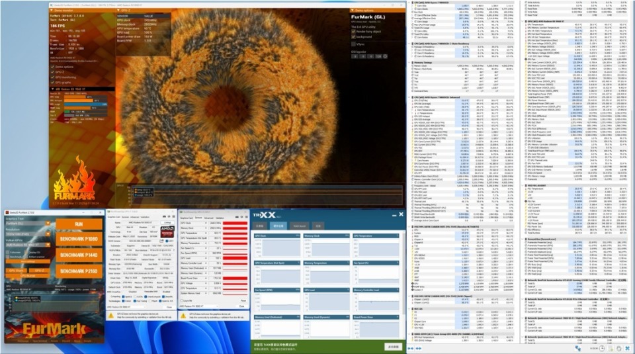The height and width of the screenshot is (354, 635).
Task: Click the network computers icon in HWiNFO bottom bar
Action: (x=578, y=348)
